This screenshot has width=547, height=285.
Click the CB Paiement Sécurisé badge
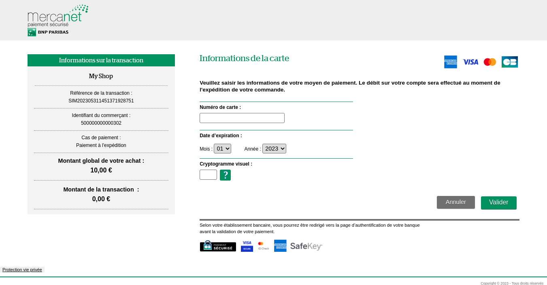(x=218, y=246)
